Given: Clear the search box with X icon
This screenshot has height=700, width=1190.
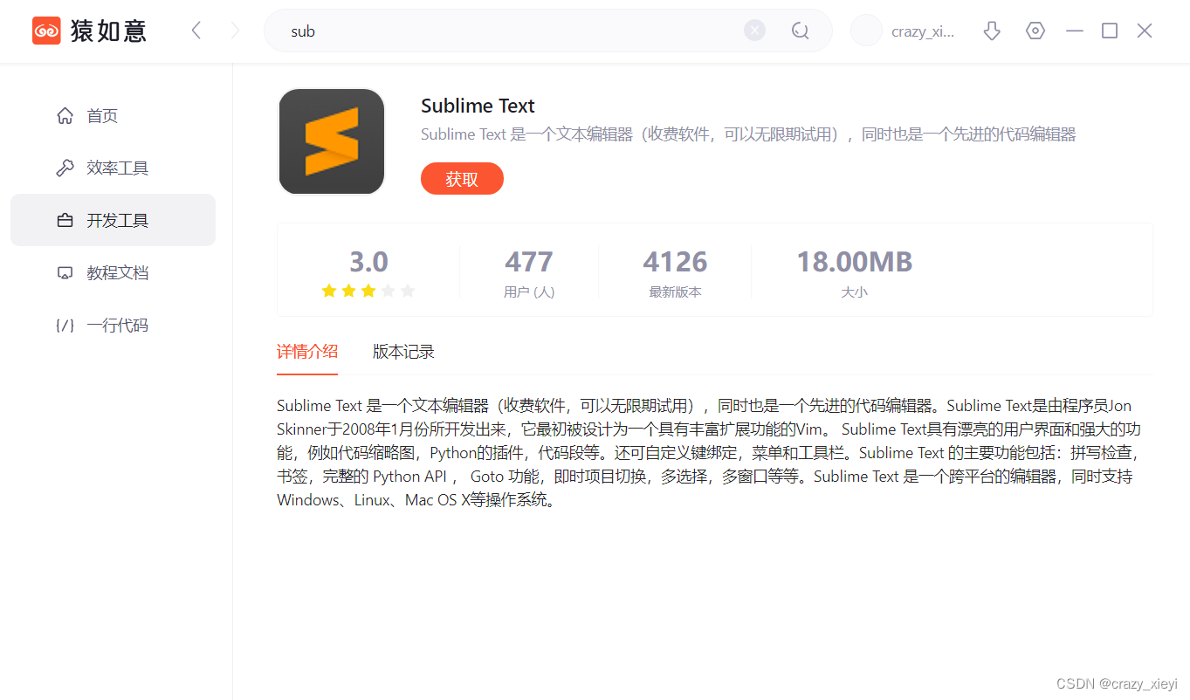Looking at the screenshot, I should click(754, 31).
